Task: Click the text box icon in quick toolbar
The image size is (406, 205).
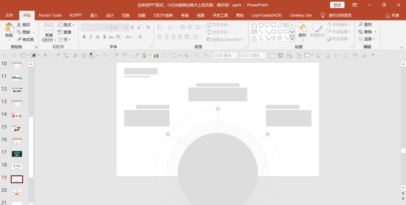Action: 23,55
